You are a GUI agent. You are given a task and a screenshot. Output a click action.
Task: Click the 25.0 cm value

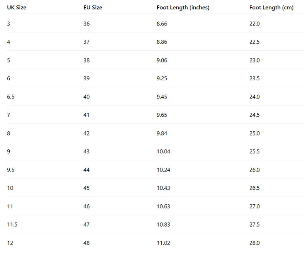[255, 133]
